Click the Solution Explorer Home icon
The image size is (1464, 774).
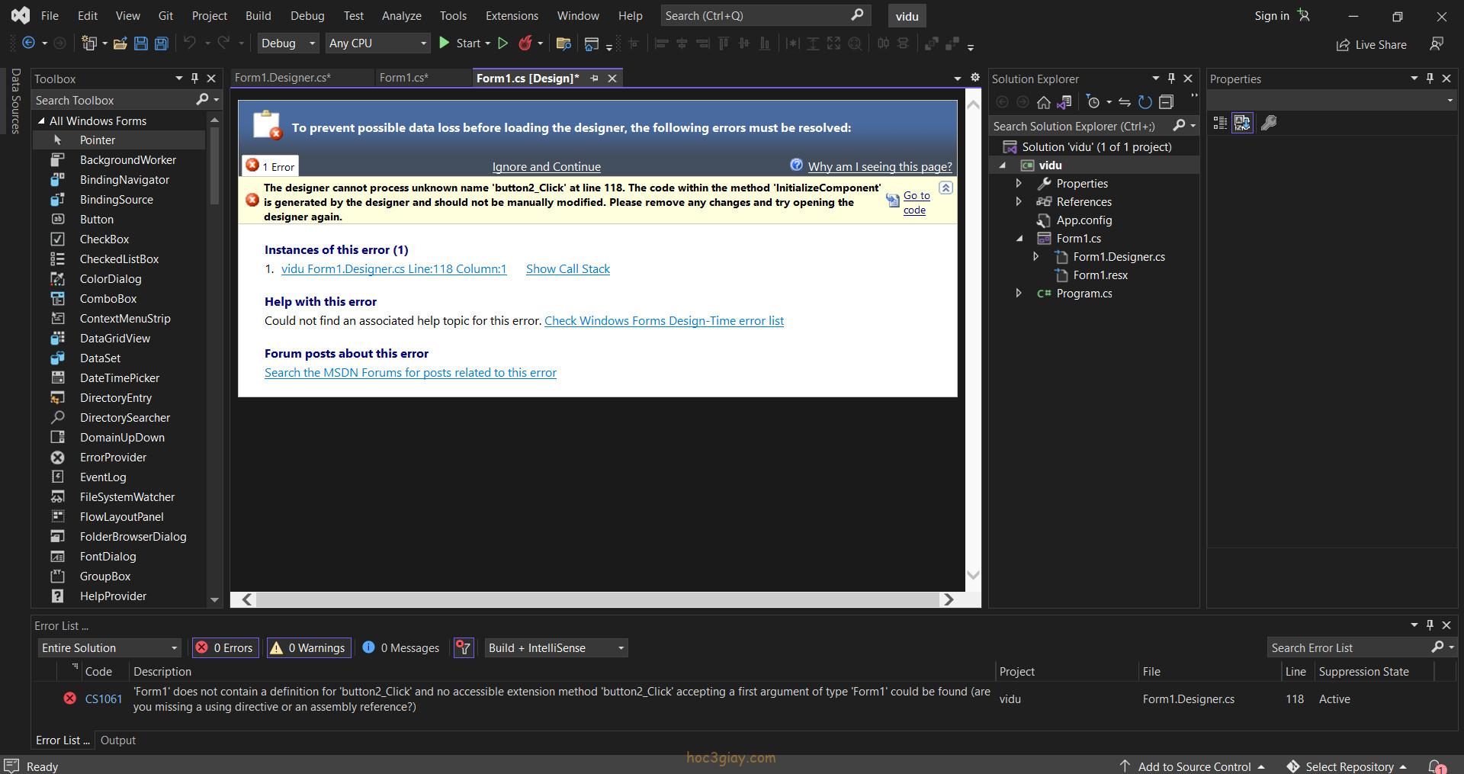click(x=1044, y=102)
